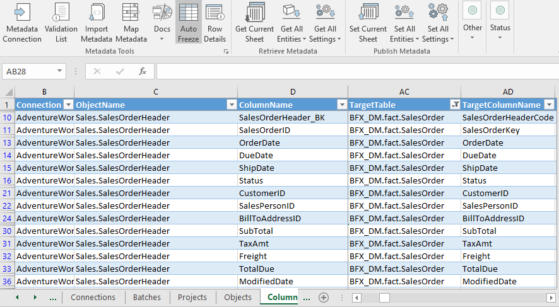Click the Cancel entry X button
The image size is (559, 307).
tap(97, 71)
